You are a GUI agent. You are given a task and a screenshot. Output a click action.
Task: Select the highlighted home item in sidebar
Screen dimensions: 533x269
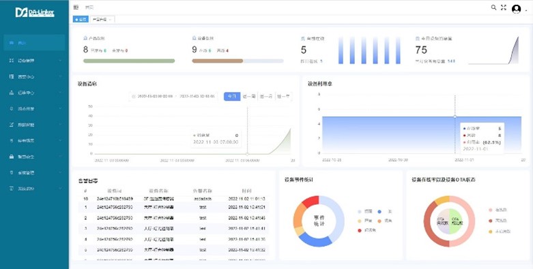click(34, 43)
